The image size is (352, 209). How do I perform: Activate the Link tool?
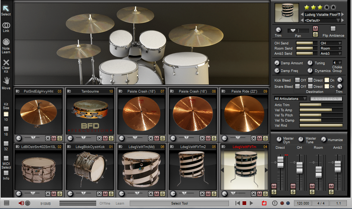[x=6, y=27]
